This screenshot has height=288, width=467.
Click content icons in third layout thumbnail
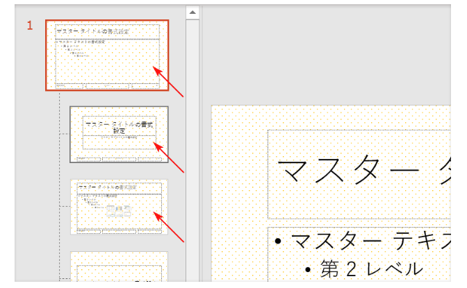(119, 211)
